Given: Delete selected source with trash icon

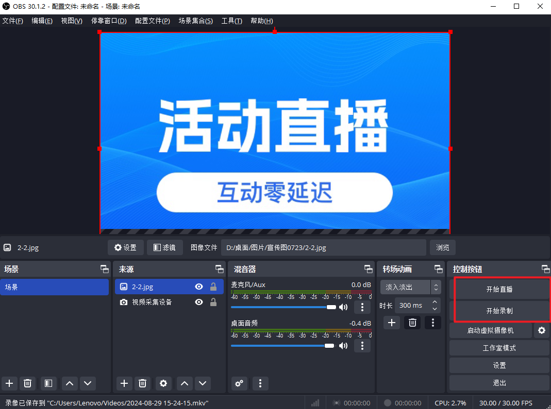Looking at the screenshot, I should coord(143,383).
